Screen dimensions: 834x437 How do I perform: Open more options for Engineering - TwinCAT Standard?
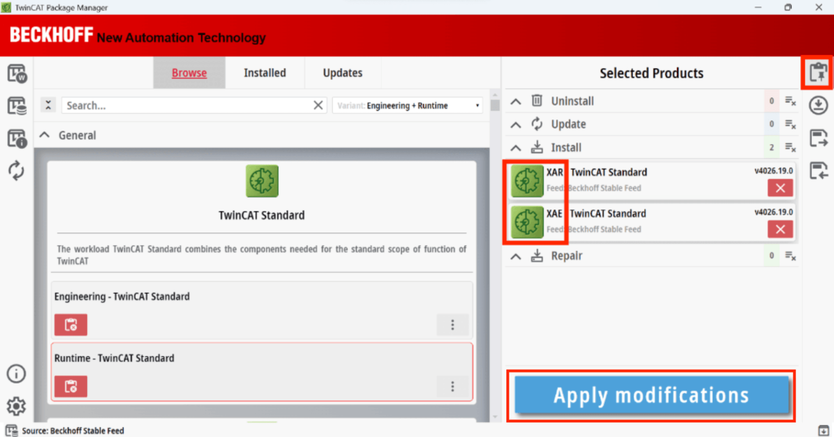coord(452,325)
